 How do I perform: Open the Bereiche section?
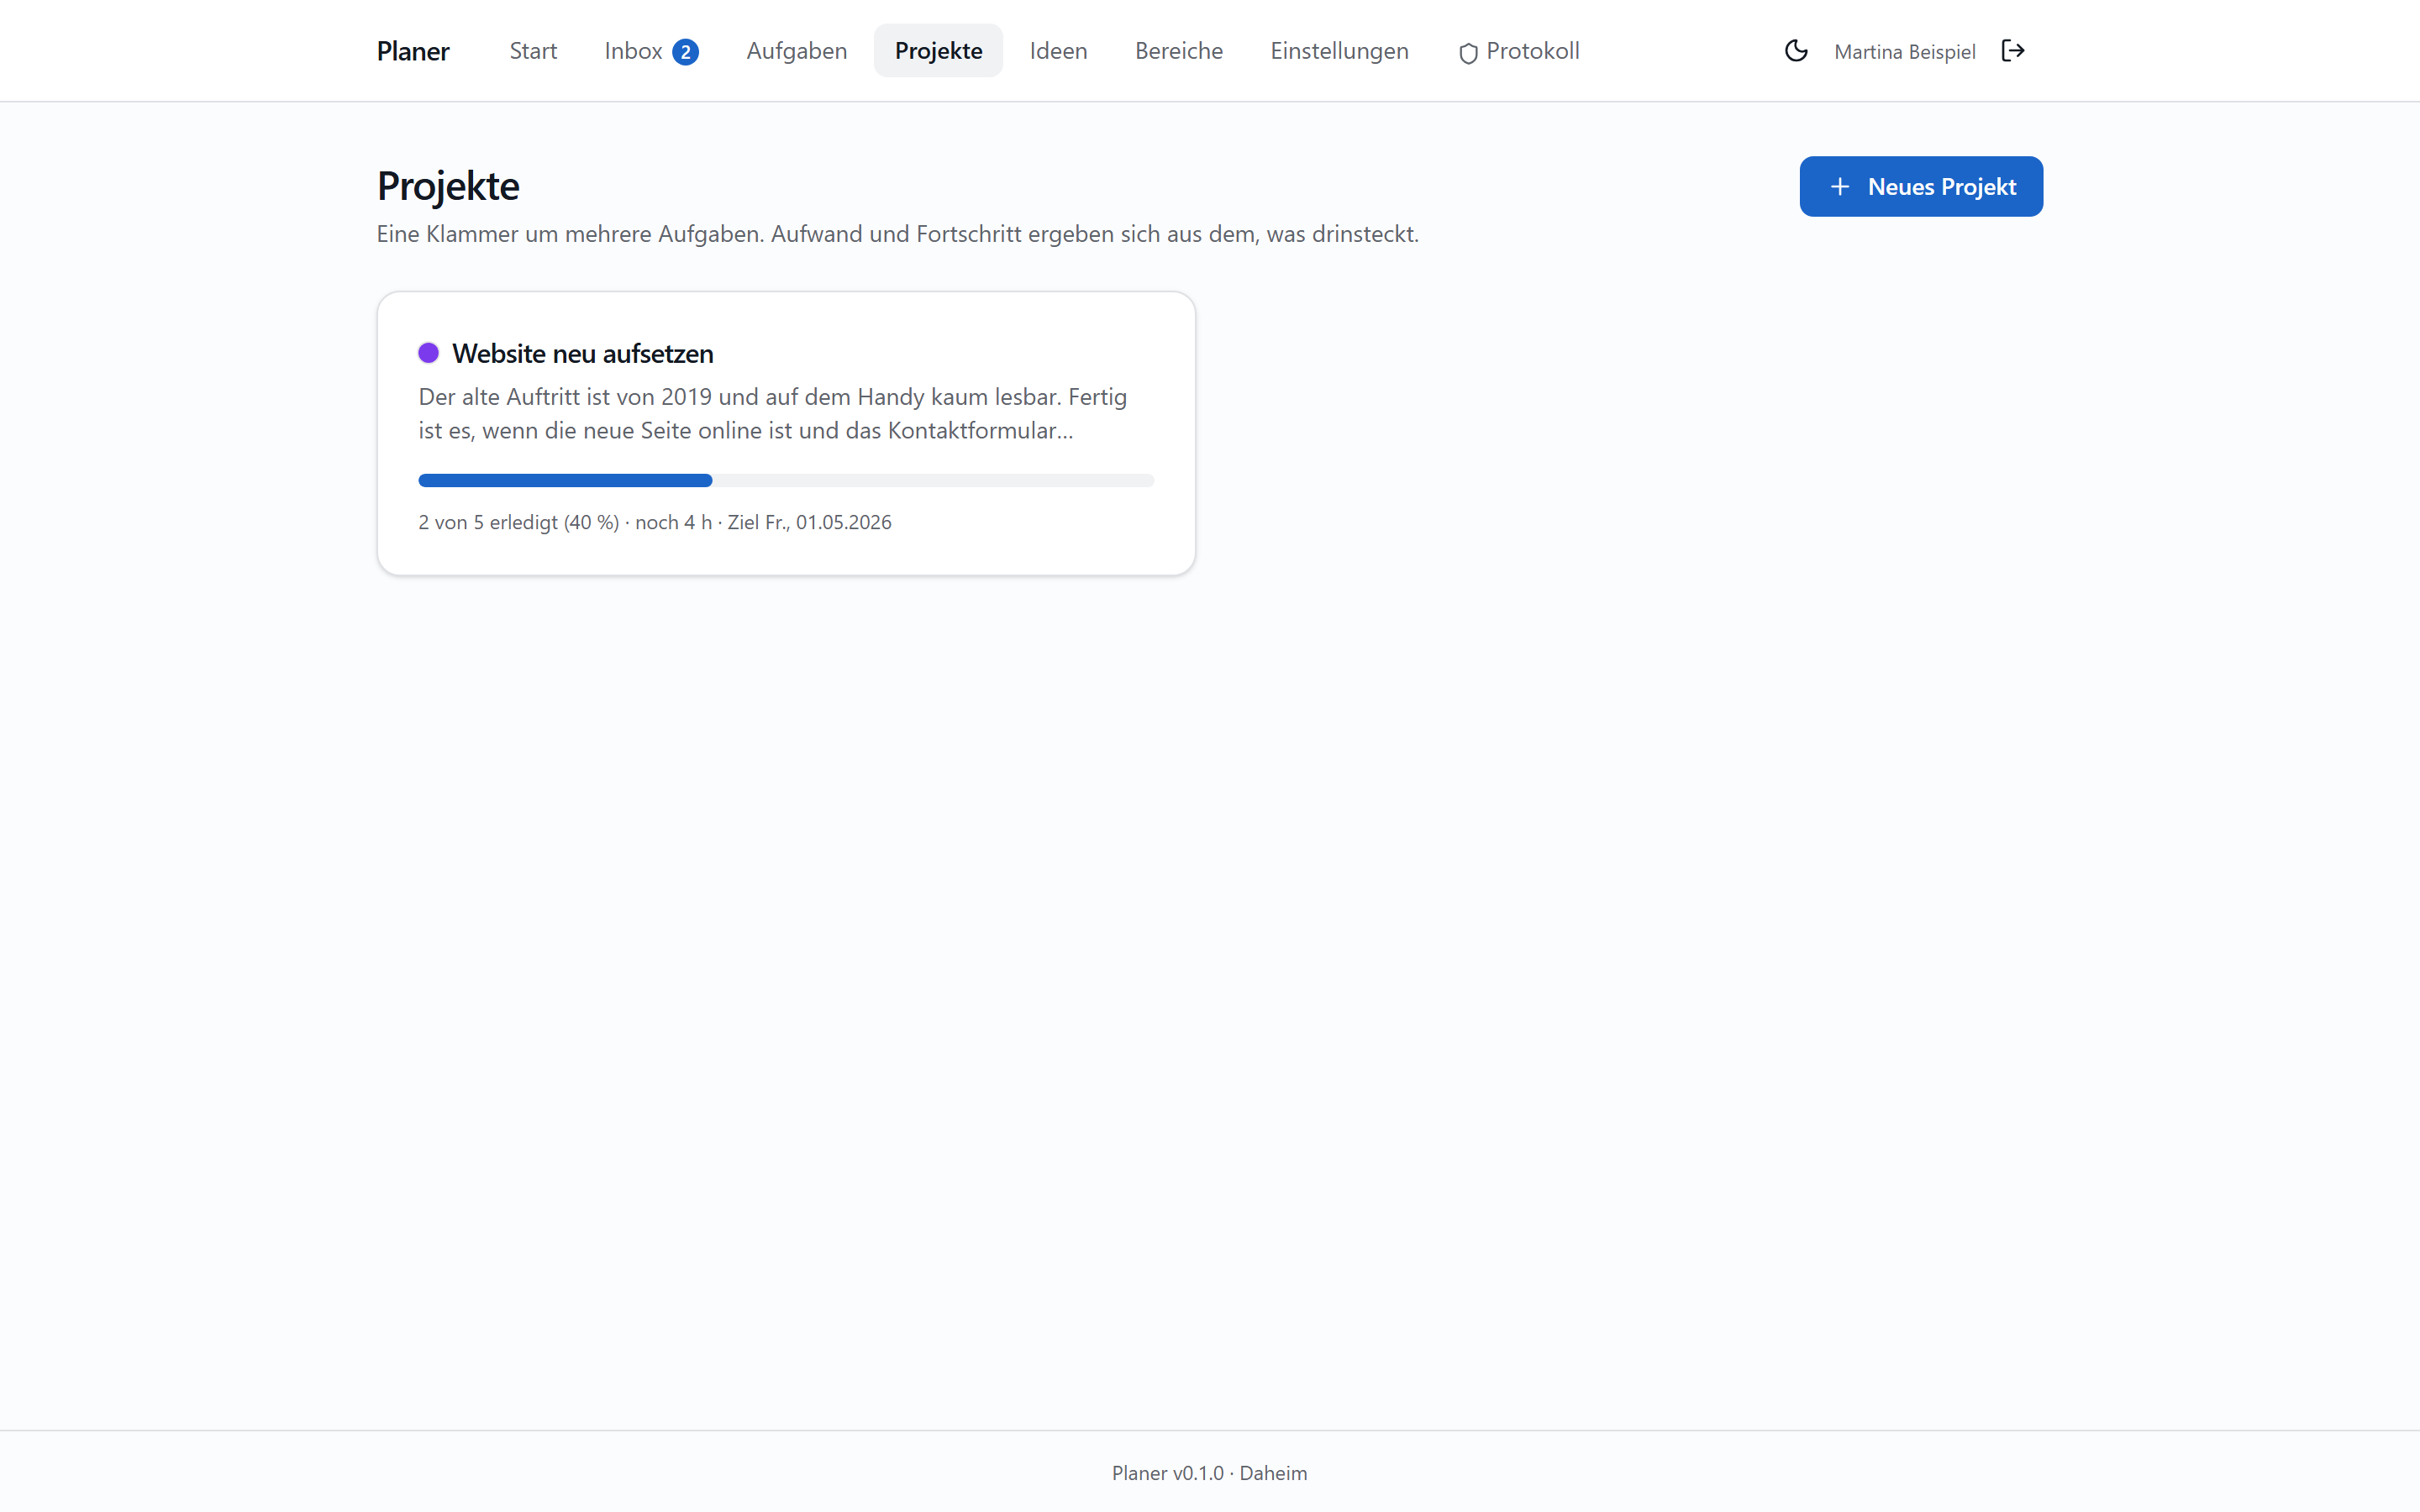click(1179, 51)
